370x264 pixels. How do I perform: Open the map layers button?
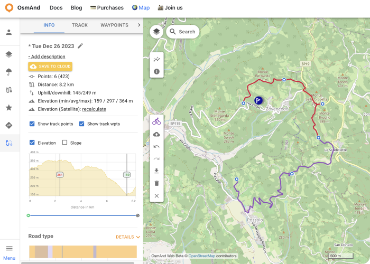pyautogui.click(x=156, y=32)
